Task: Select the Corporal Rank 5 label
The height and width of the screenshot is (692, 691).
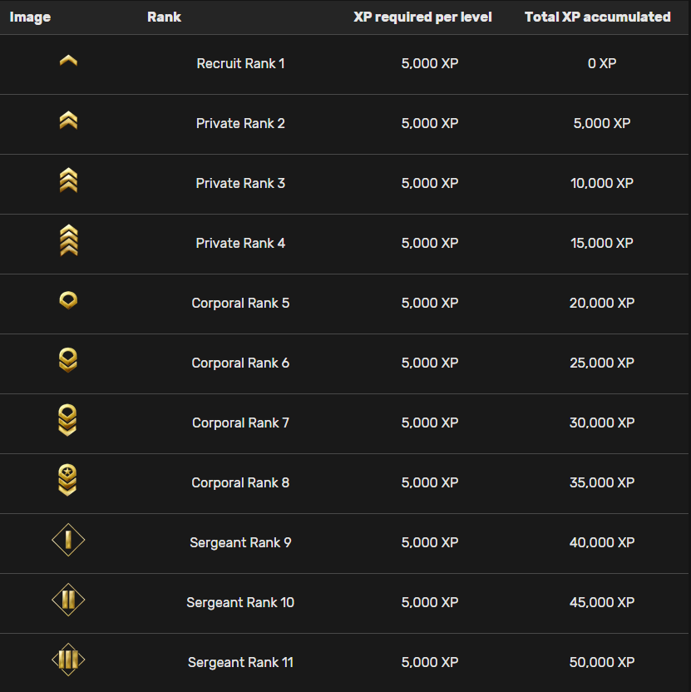Action: [240, 303]
